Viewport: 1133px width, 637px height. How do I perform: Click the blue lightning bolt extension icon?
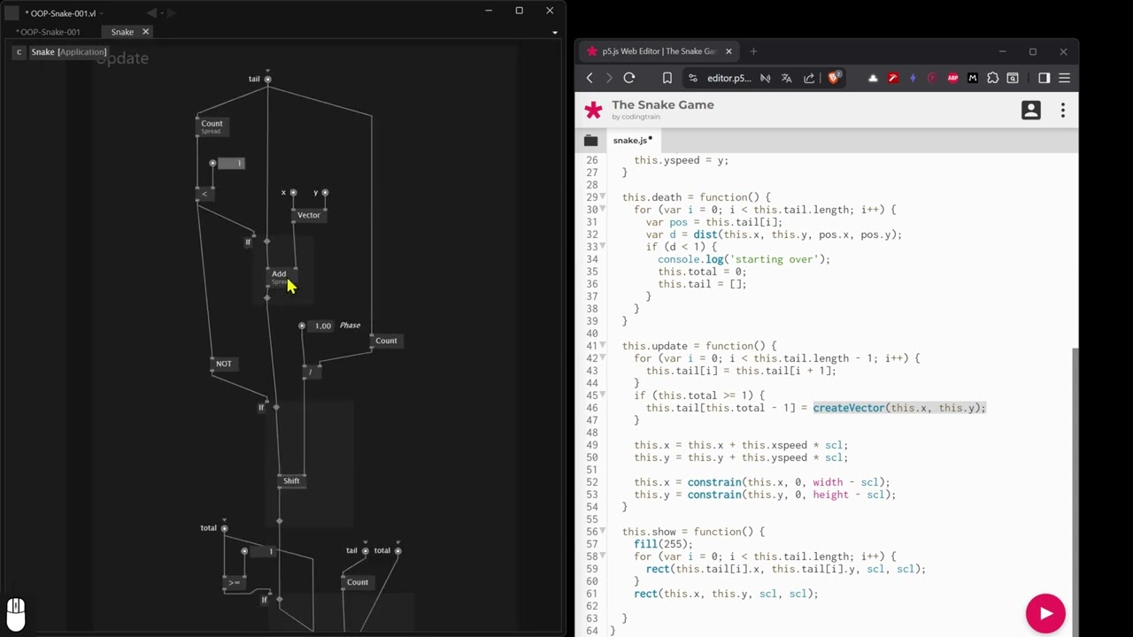click(x=913, y=78)
